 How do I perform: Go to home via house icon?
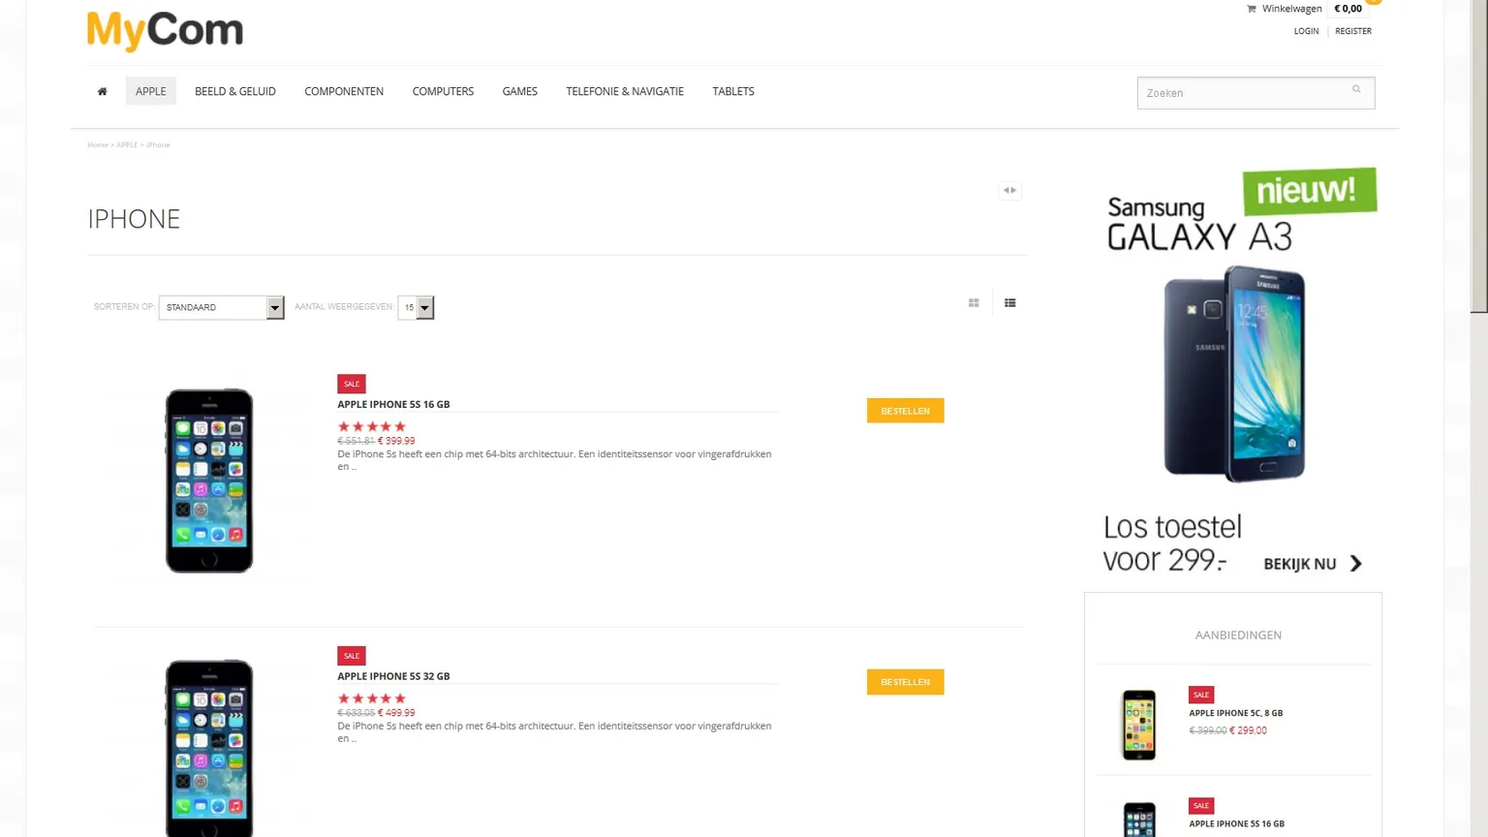(102, 91)
